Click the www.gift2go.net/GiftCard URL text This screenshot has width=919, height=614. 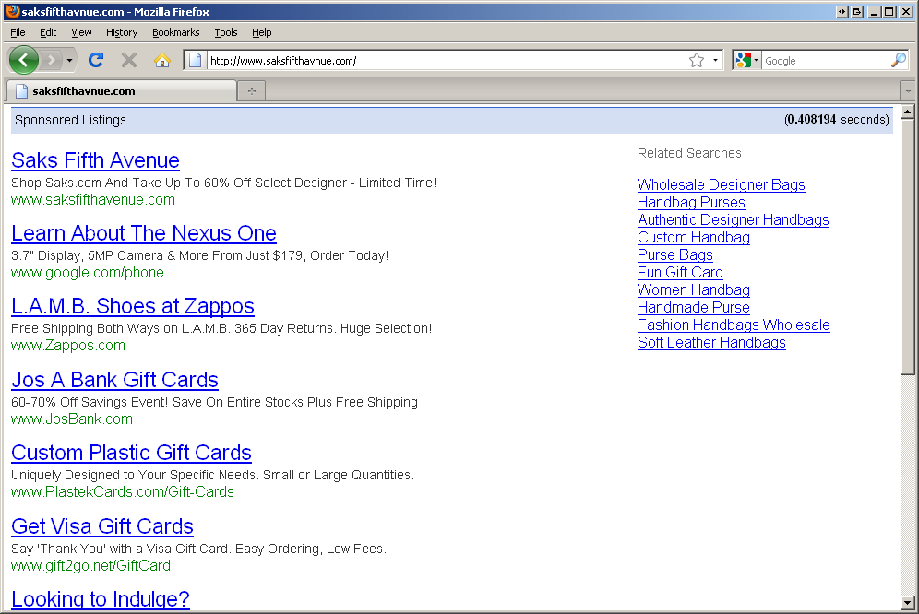click(x=90, y=565)
